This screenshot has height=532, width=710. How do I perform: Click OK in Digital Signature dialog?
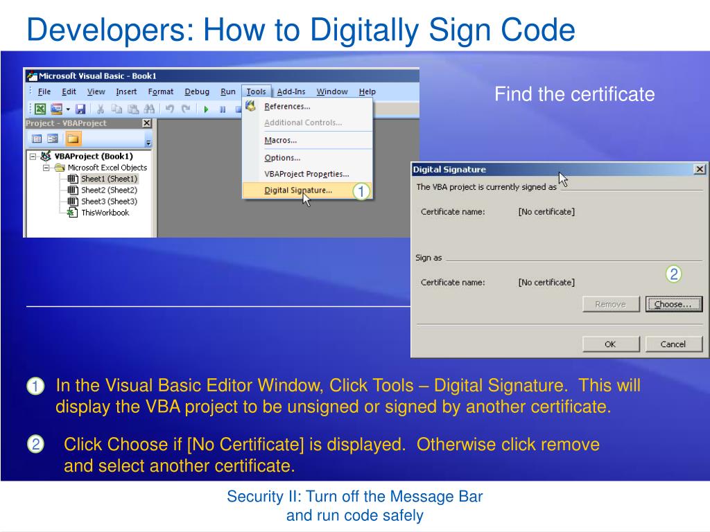[611, 344]
